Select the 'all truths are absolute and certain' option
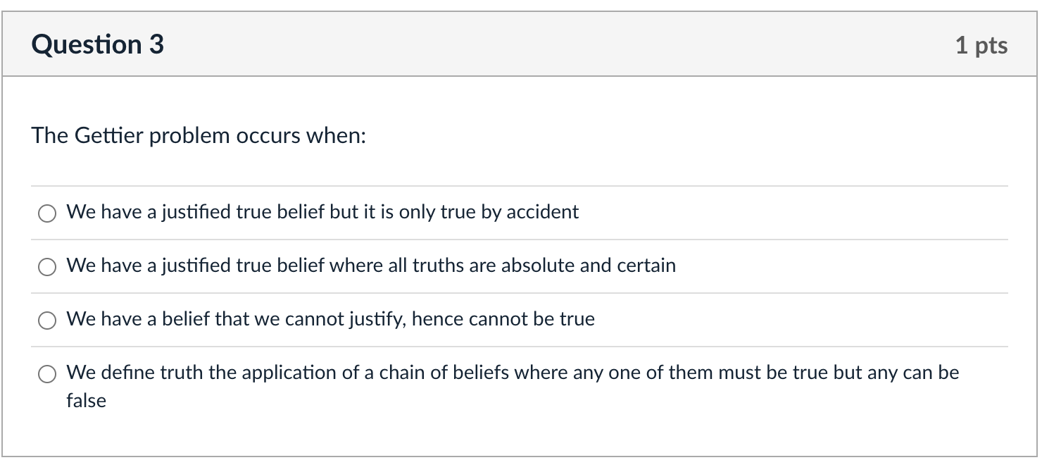The image size is (1042, 472). pos(46,266)
